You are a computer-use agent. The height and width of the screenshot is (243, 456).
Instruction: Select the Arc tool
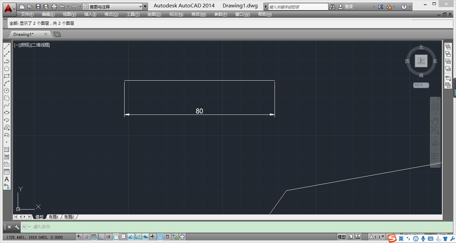coord(7,83)
